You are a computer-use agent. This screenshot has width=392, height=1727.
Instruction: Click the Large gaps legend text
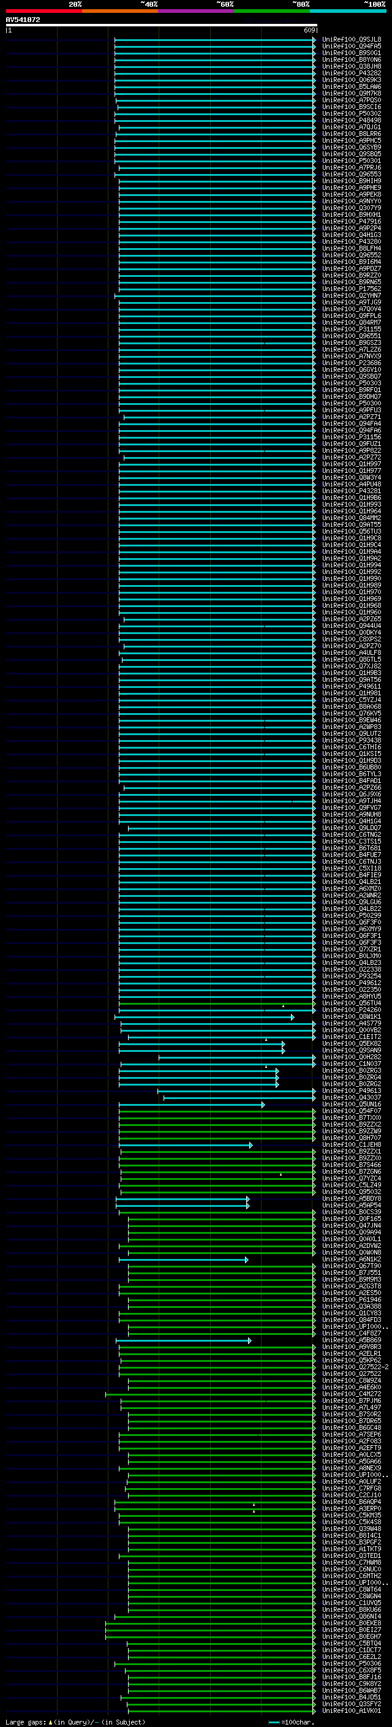(26, 1721)
